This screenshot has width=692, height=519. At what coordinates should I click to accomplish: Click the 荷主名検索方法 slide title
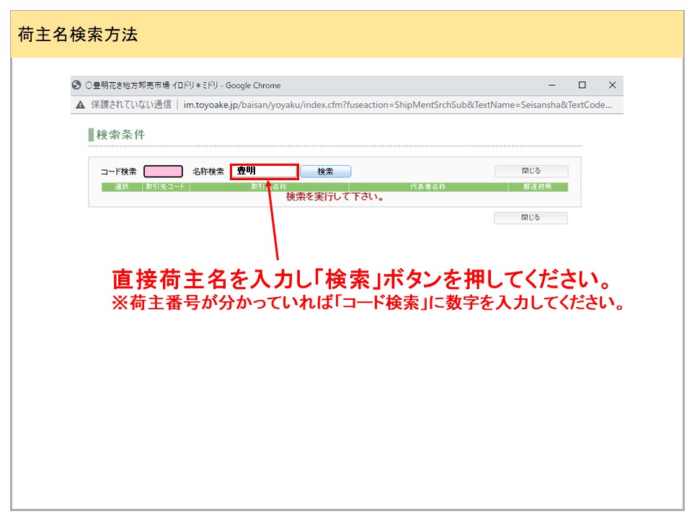pyautogui.click(x=78, y=35)
